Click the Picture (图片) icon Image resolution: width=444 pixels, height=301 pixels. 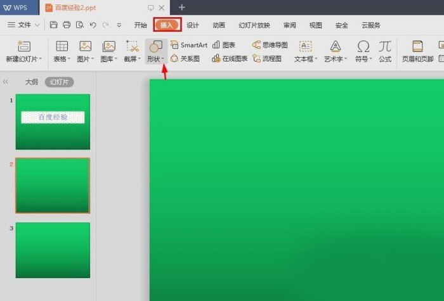(x=85, y=47)
